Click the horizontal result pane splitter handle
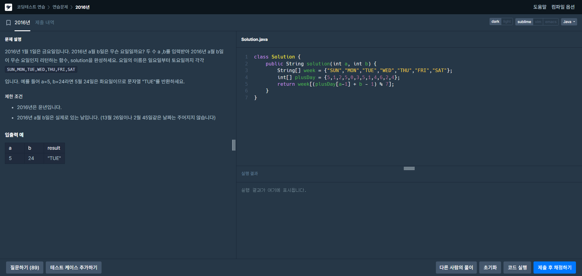Viewport: 582px width, 276px height. pyautogui.click(x=409, y=168)
